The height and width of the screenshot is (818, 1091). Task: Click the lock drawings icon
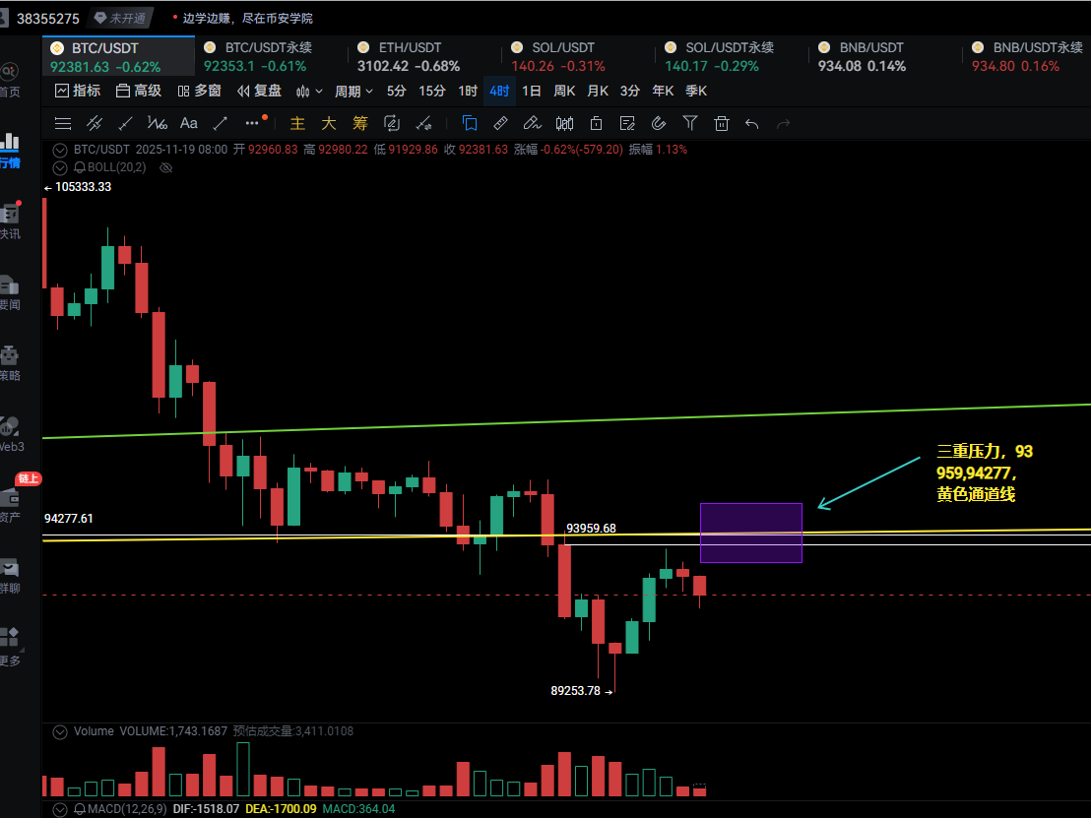596,123
